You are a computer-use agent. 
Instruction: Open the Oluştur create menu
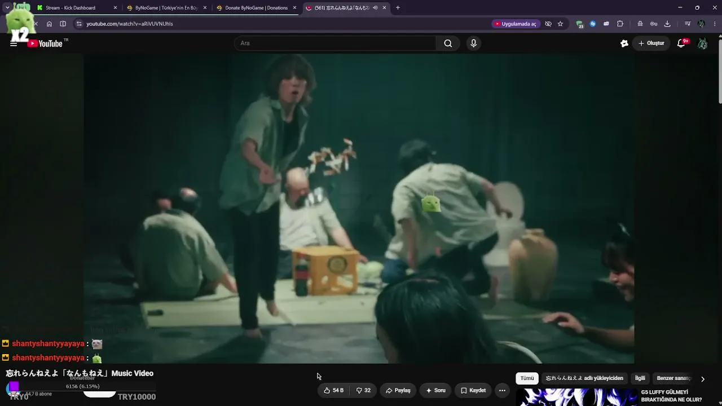pyautogui.click(x=651, y=43)
